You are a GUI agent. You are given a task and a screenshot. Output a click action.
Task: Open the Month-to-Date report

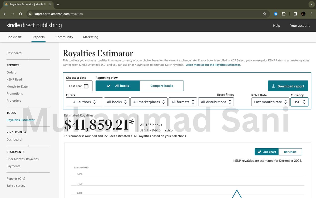[x=17, y=87]
